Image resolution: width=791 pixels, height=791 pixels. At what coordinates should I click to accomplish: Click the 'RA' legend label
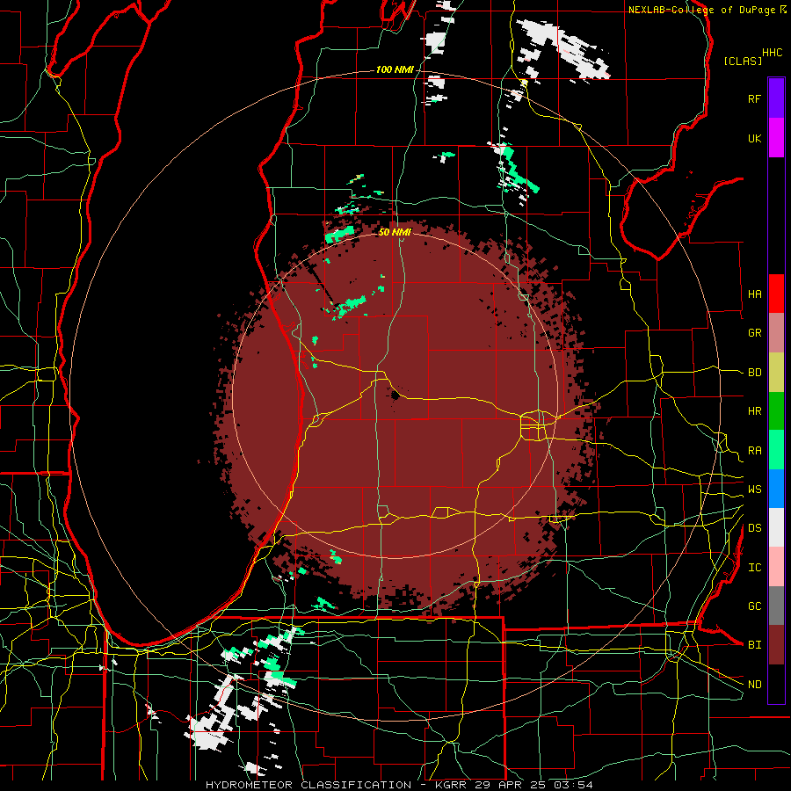coord(755,451)
